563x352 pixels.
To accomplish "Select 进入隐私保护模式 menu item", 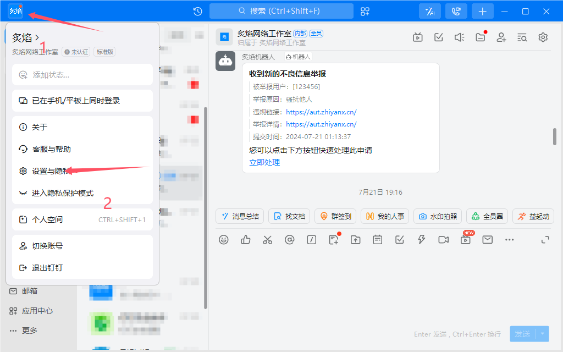I will click(82, 193).
